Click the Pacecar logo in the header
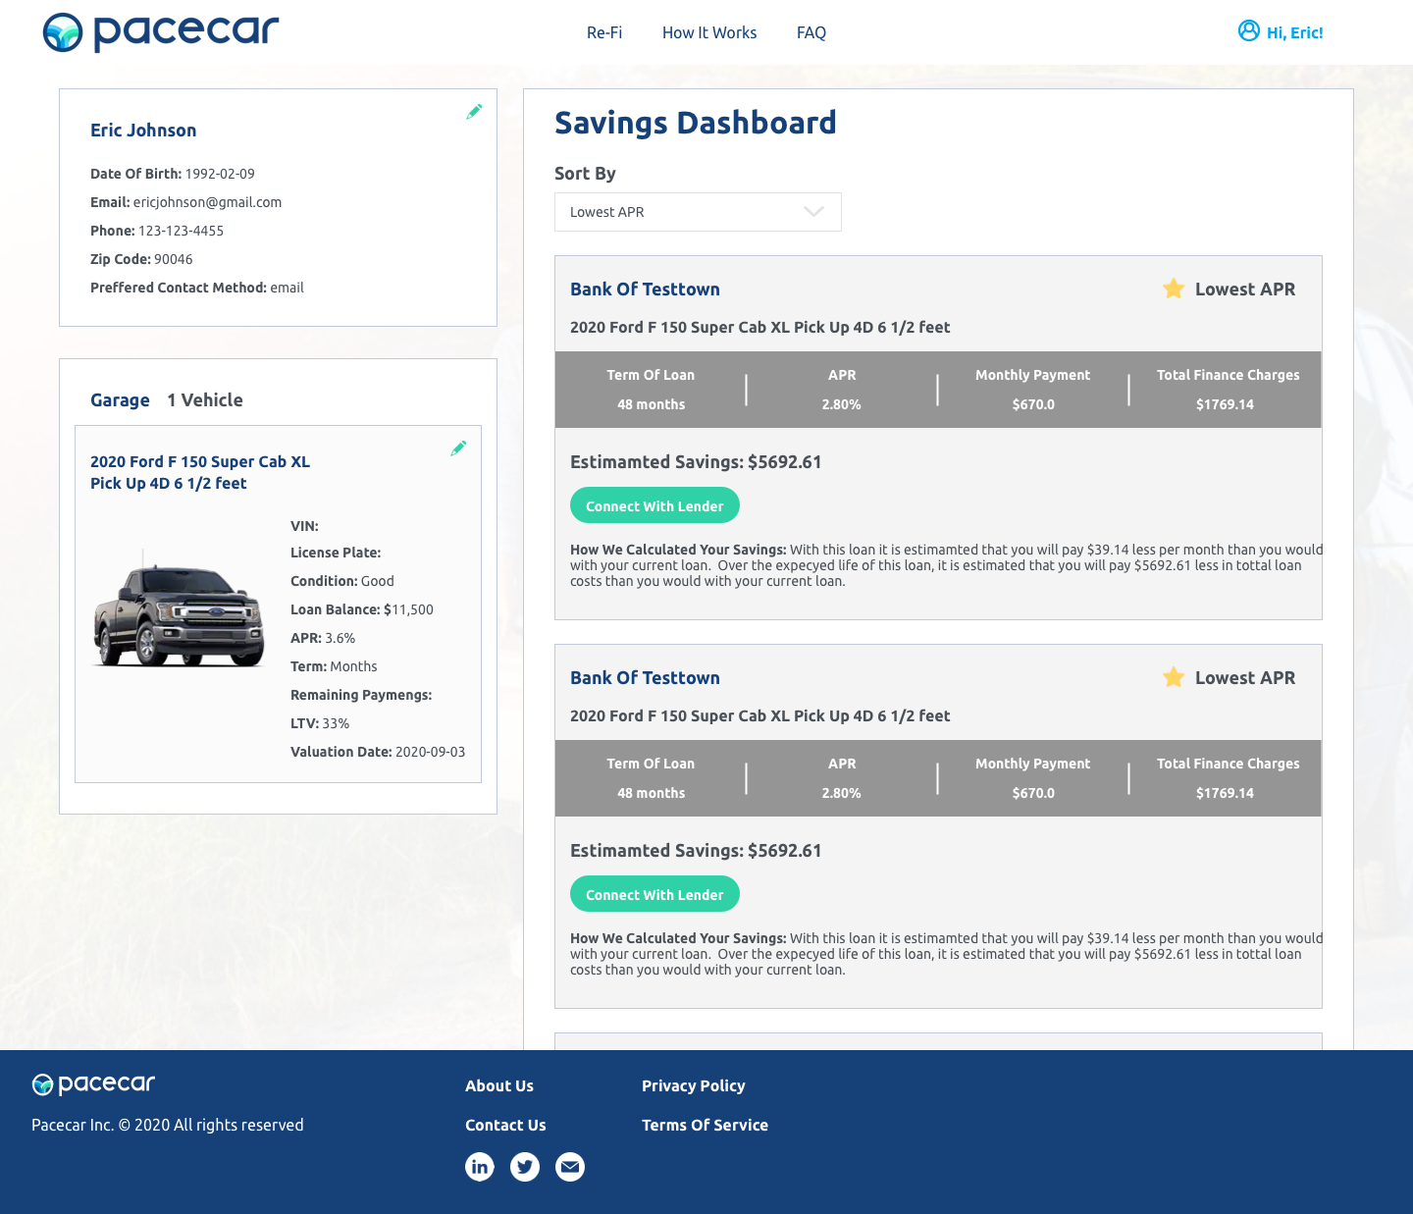This screenshot has width=1413, height=1214. tap(161, 32)
